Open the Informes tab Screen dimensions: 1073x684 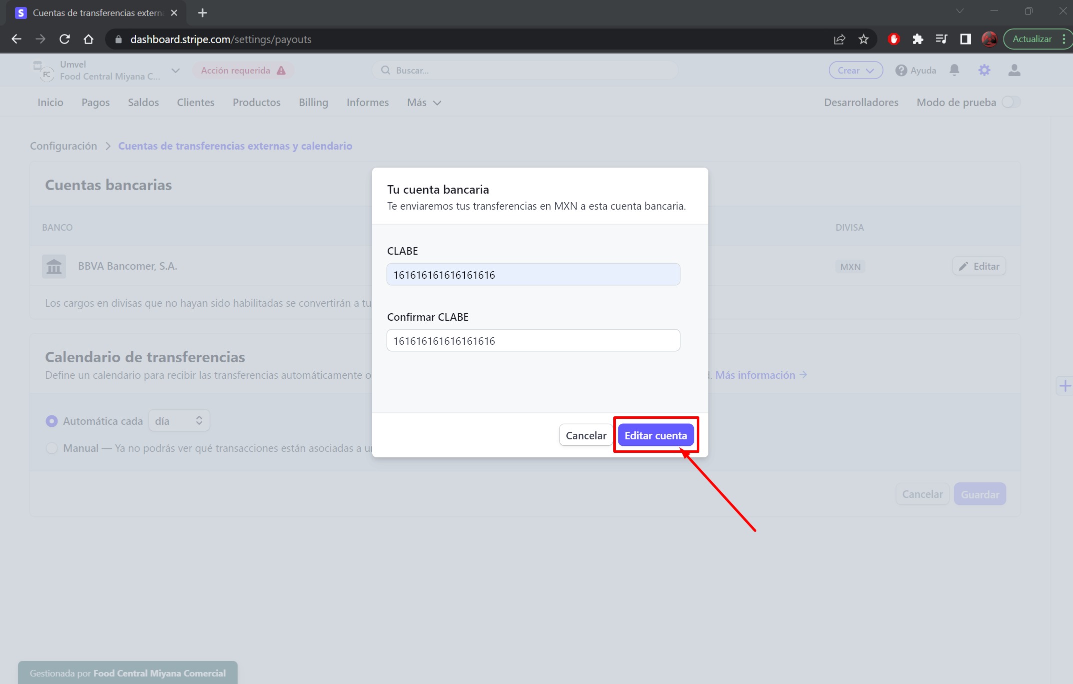tap(367, 103)
